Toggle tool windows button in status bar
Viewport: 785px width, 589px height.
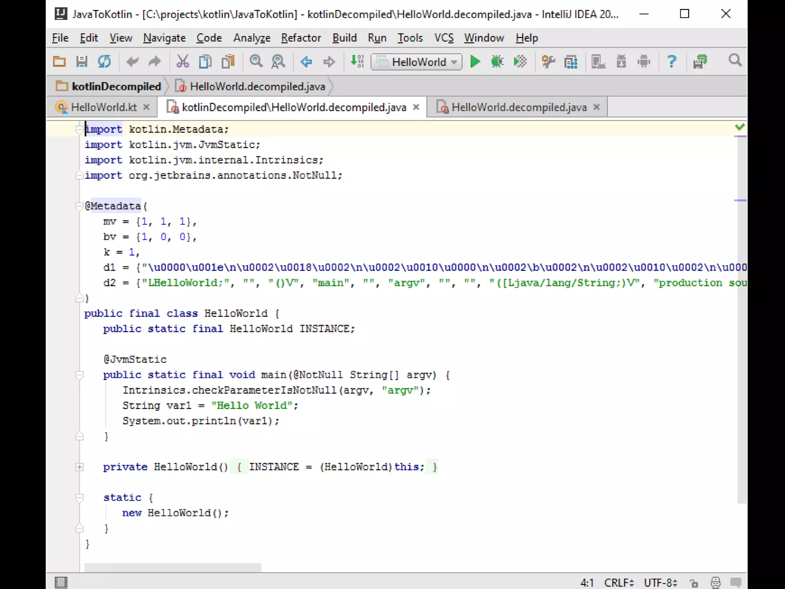pyautogui.click(x=61, y=582)
